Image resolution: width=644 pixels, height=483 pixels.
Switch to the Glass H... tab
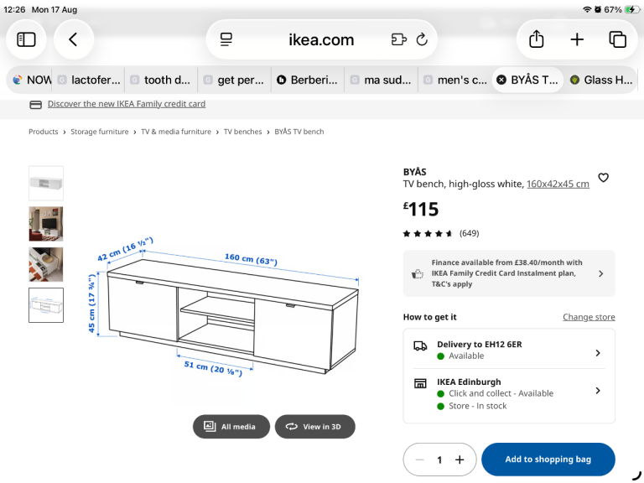tap(601, 80)
